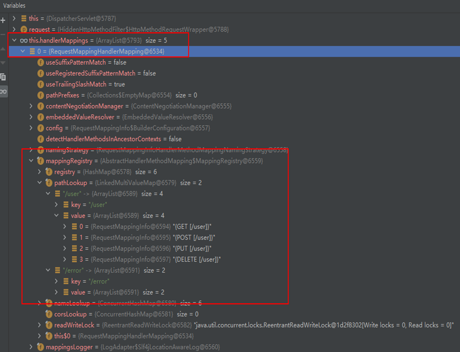Image resolution: width=460 pixels, height=352 pixels.
Task: Click the field icon of registry
Action: click(x=49, y=172)
